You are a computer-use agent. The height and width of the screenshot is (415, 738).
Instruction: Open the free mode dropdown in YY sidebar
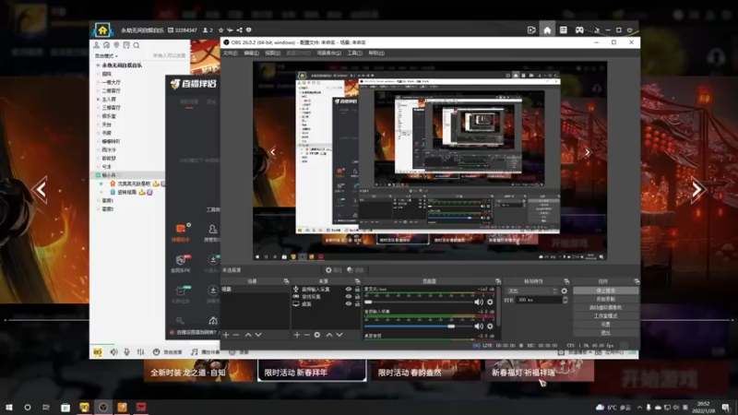[107, 56]
